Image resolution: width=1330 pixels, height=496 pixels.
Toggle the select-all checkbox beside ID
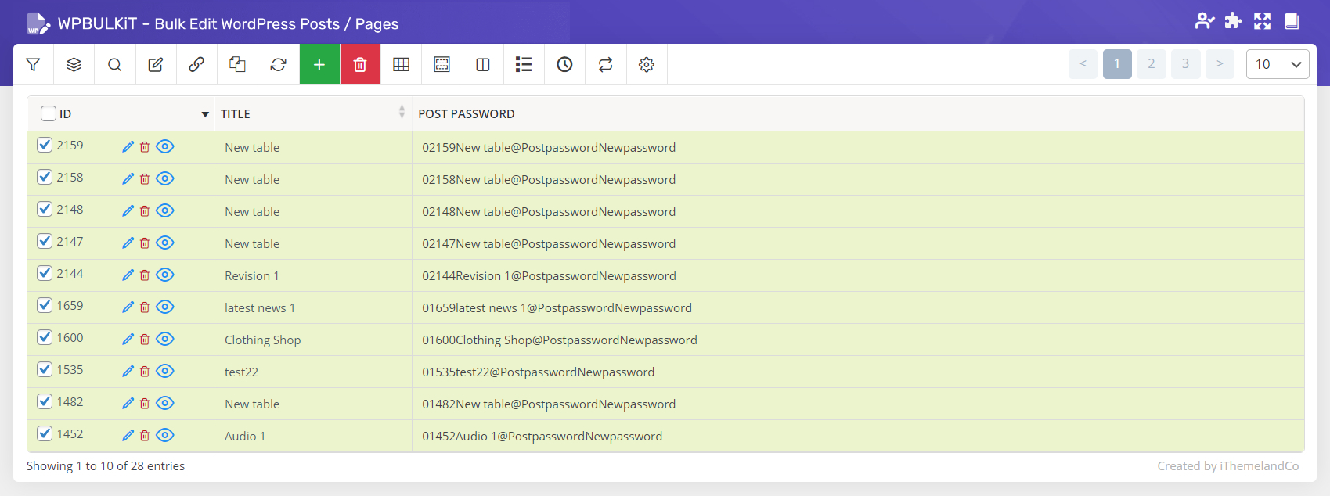tap(49, 113)
